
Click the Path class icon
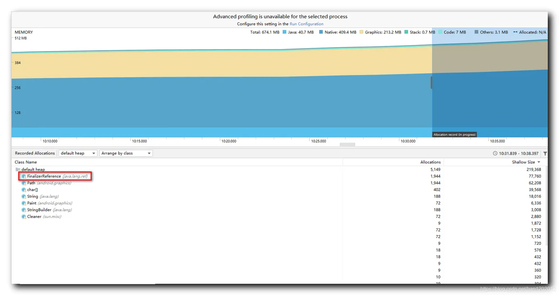point(24,183)
